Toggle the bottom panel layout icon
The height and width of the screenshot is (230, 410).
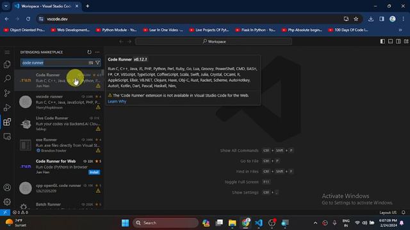[x=390, y=42]
